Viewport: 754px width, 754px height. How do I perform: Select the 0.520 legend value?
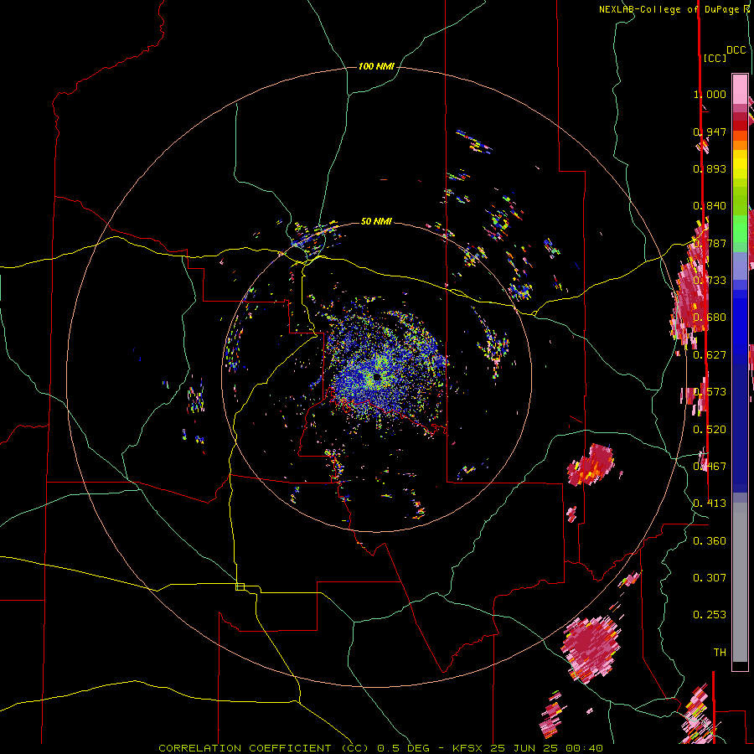pos(710,430)
